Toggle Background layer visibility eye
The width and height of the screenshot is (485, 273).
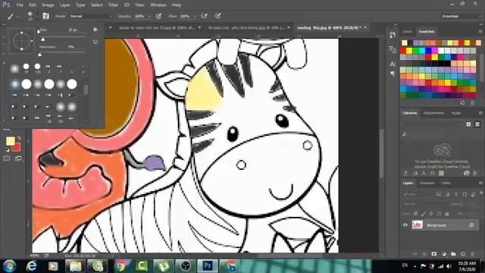point(405,225)
